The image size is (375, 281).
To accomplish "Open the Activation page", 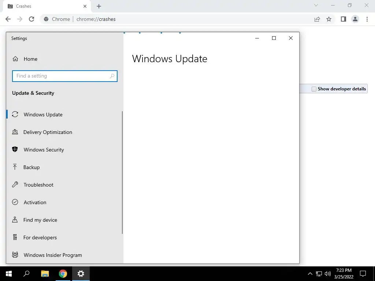I will point(64,202).
